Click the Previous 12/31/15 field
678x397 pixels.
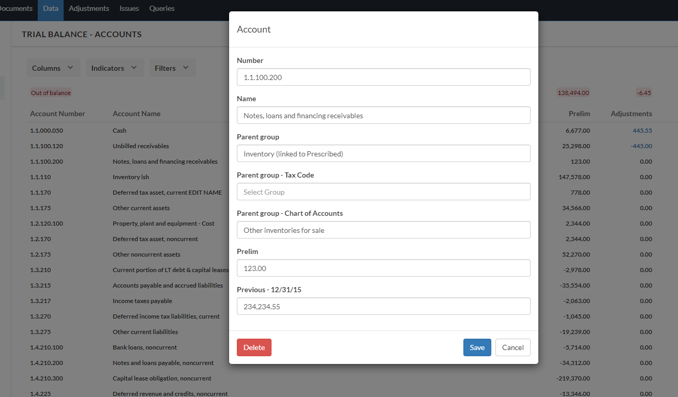point(384,306)
